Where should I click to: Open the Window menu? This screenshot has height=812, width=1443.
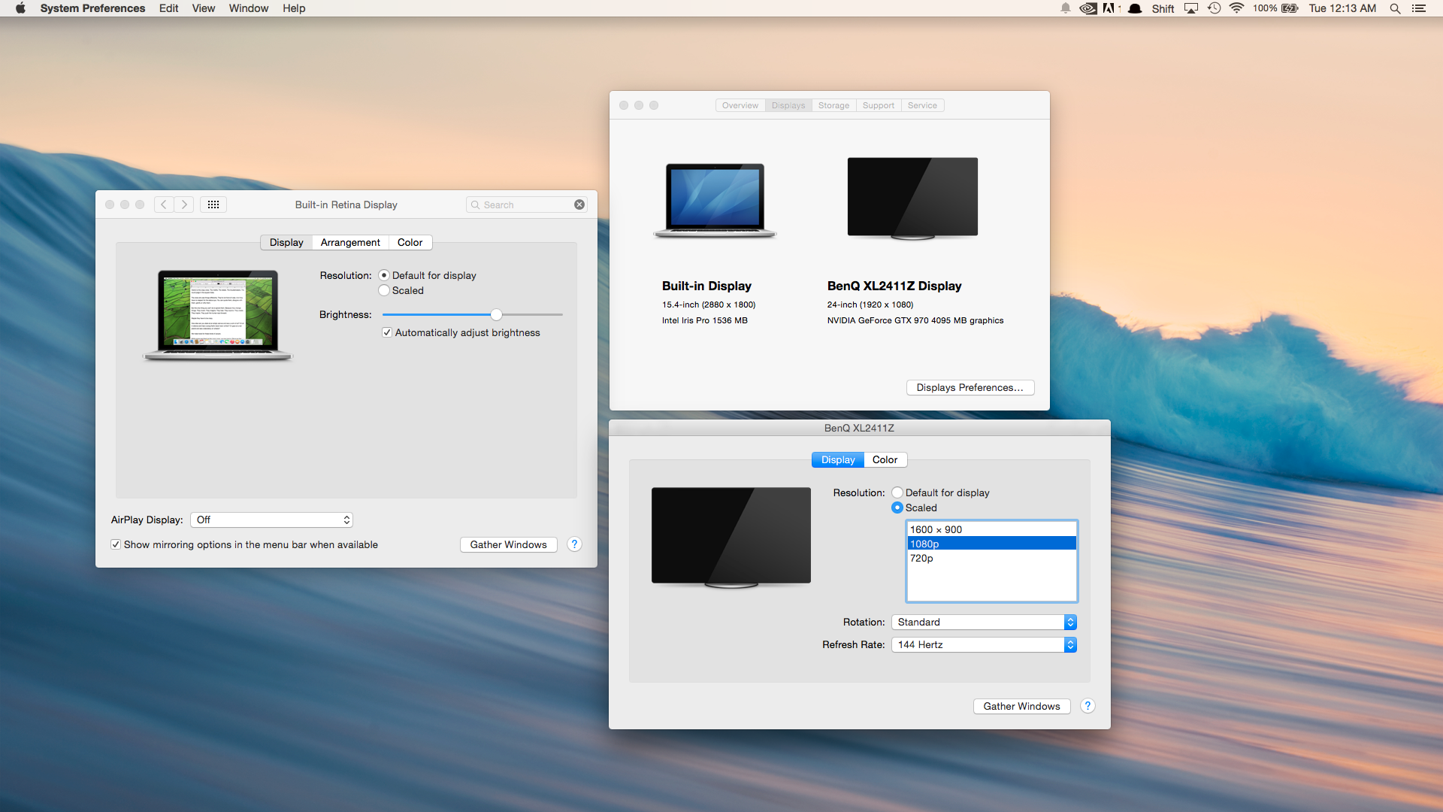click(248, 8)
